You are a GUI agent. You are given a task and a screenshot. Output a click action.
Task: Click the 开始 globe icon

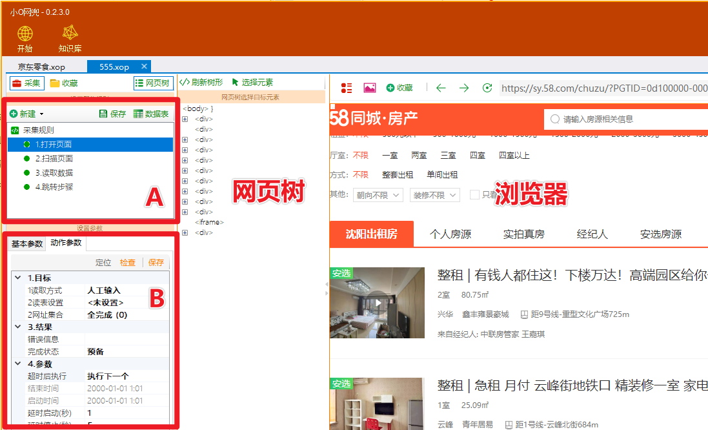(25, 34)
